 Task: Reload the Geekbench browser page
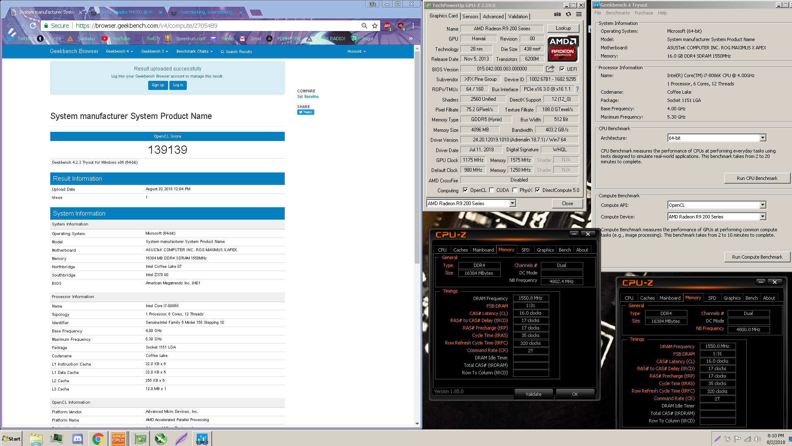[x=33, y=26]
